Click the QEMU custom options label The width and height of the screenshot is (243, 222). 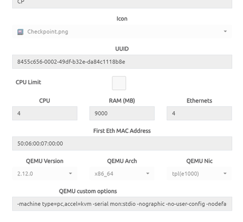[88, 191]
